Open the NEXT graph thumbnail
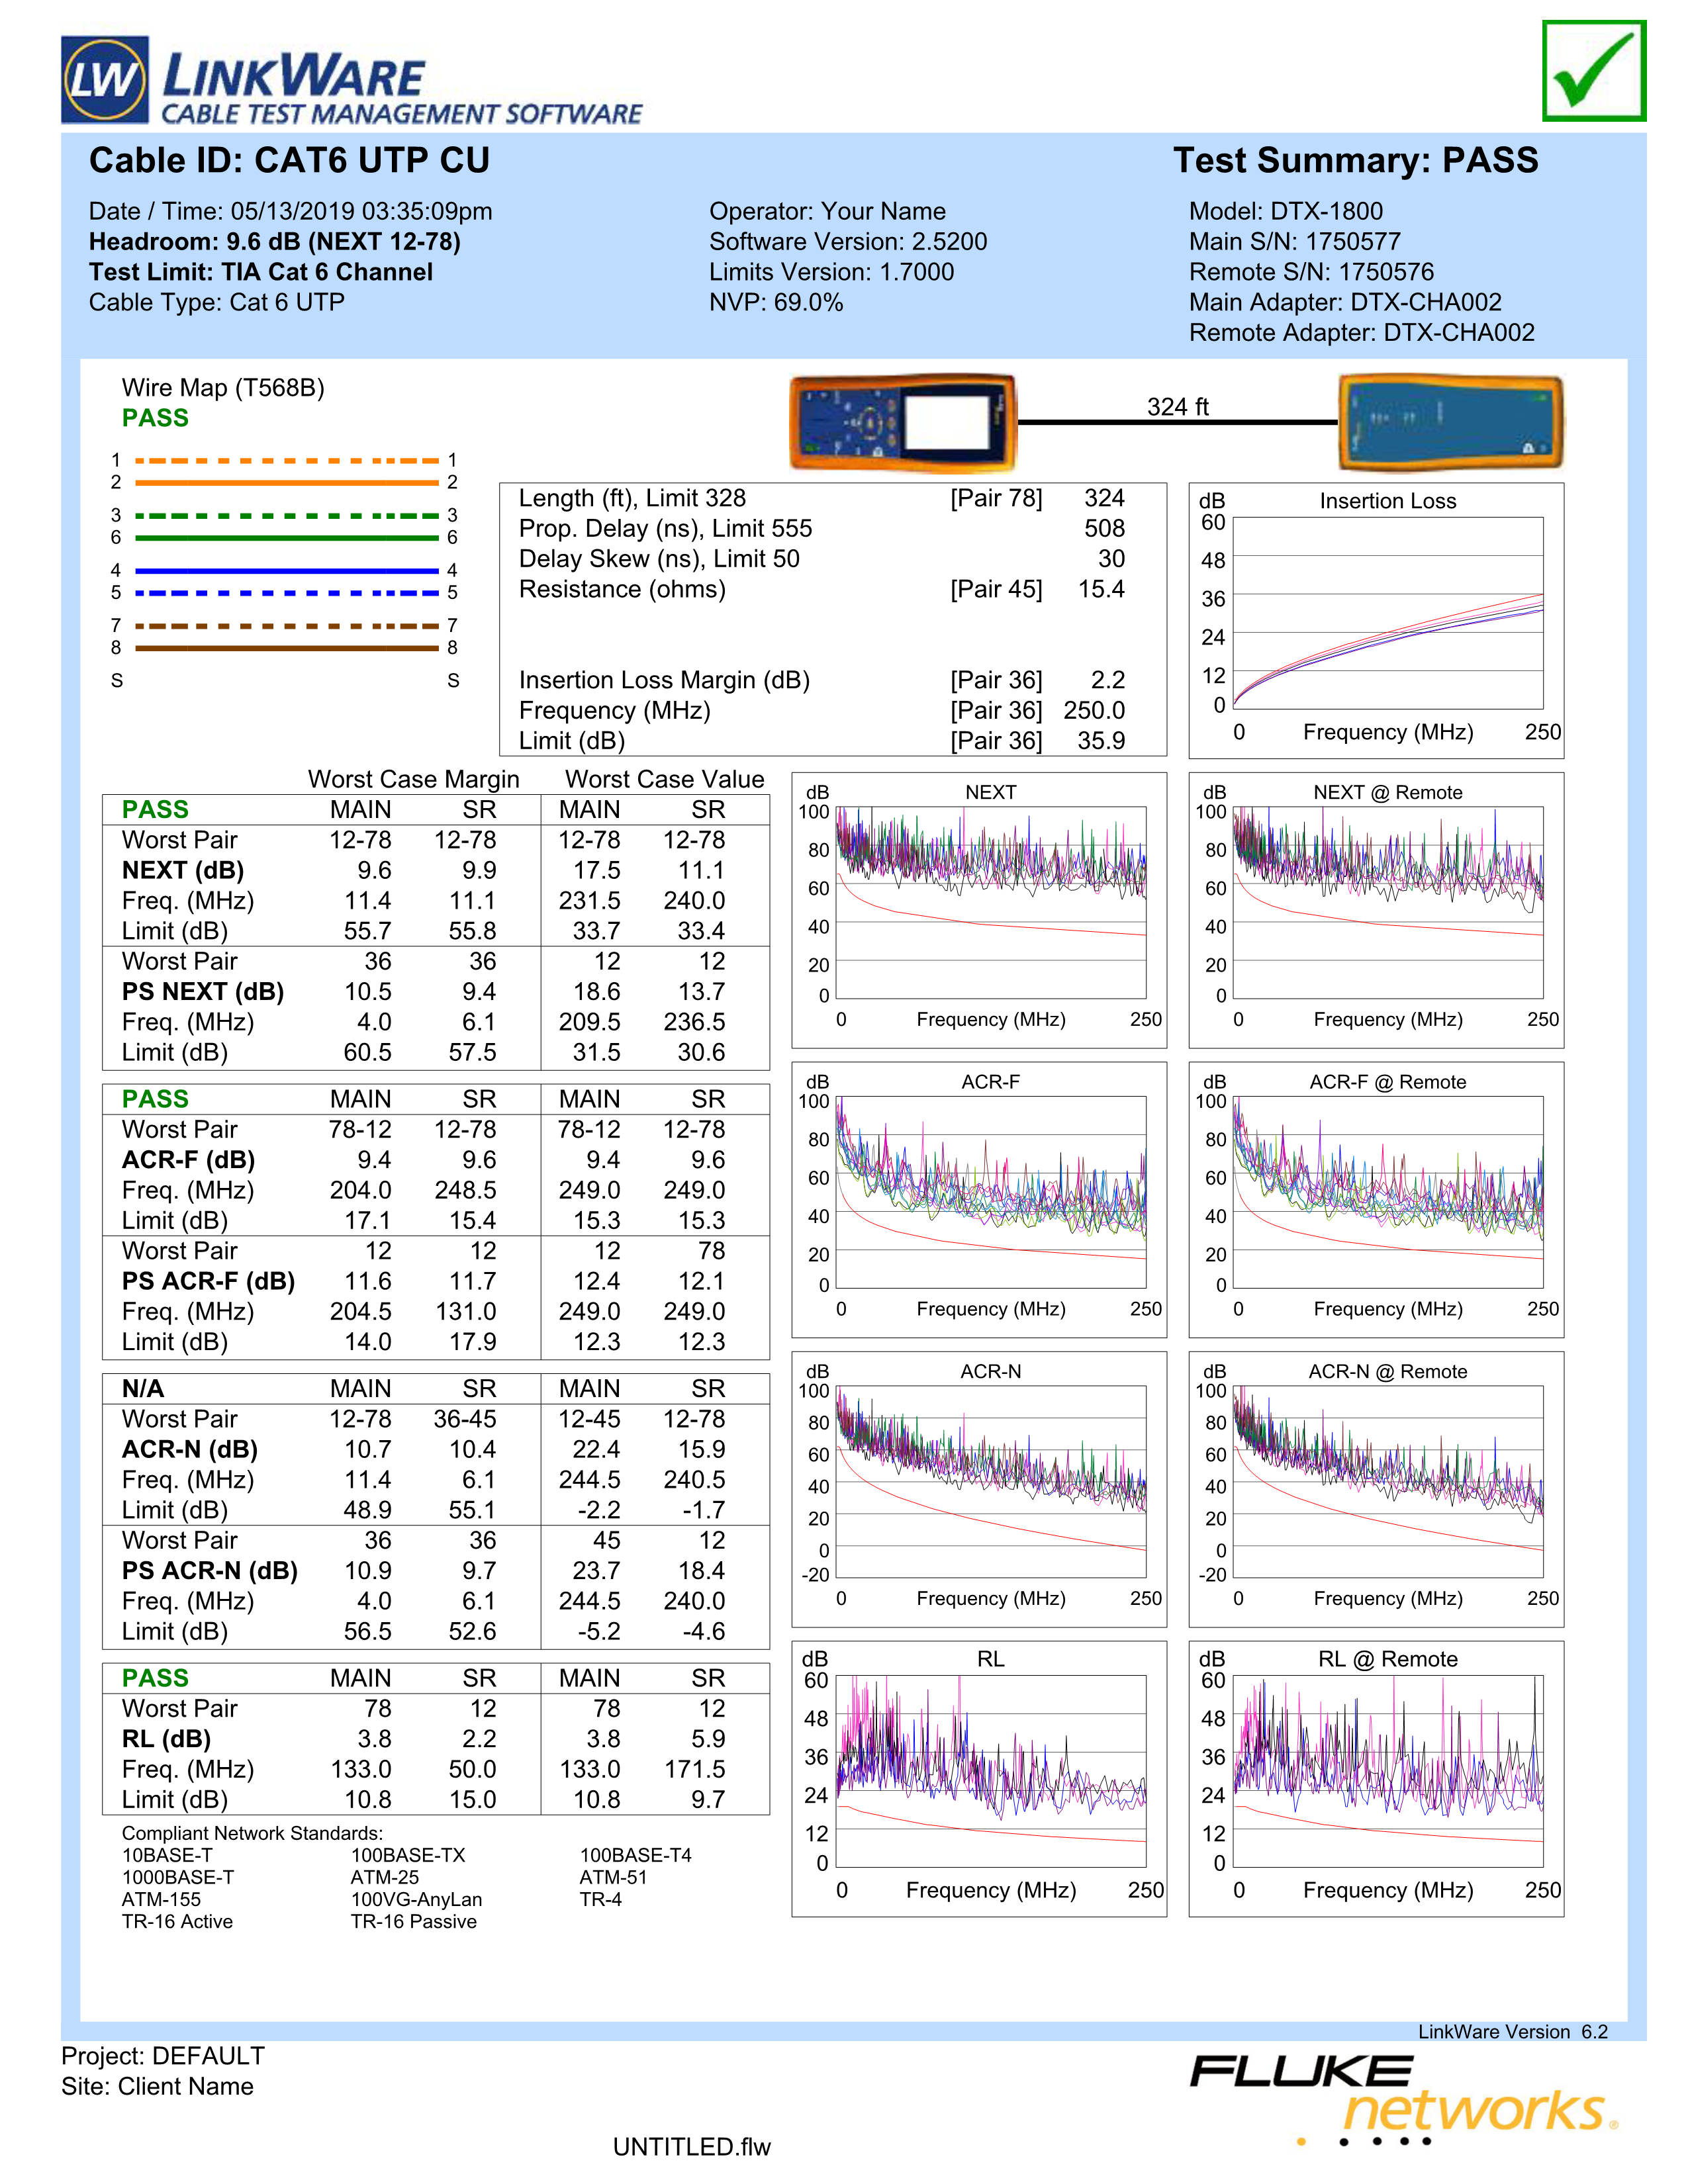This screenshot has width=1688, height=2184. click(x=990, y=902)
